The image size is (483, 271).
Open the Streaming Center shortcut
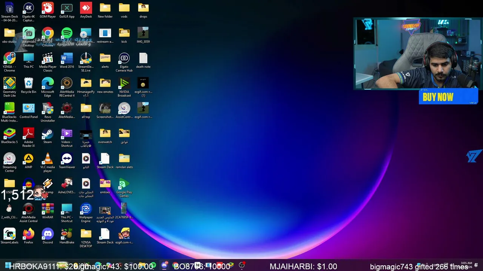9,163
